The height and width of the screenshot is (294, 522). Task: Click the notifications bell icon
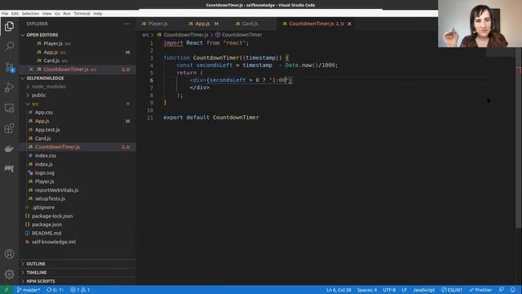click(x=513, y=290)
